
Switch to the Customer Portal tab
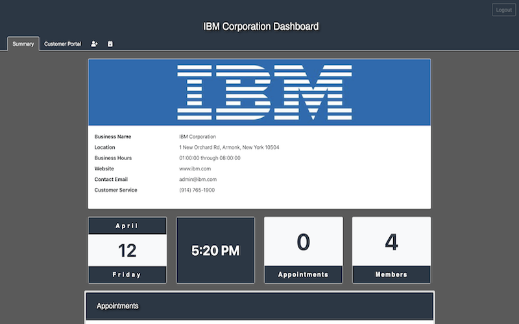[x=63, y=44]
